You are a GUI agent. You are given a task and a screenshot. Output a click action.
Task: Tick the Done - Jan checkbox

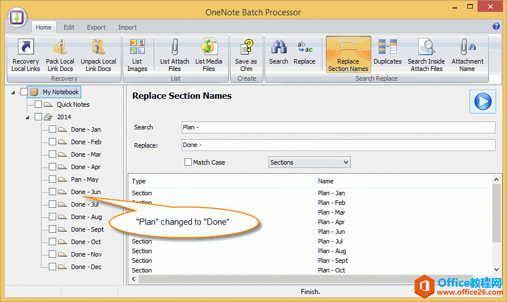point(52,129)
